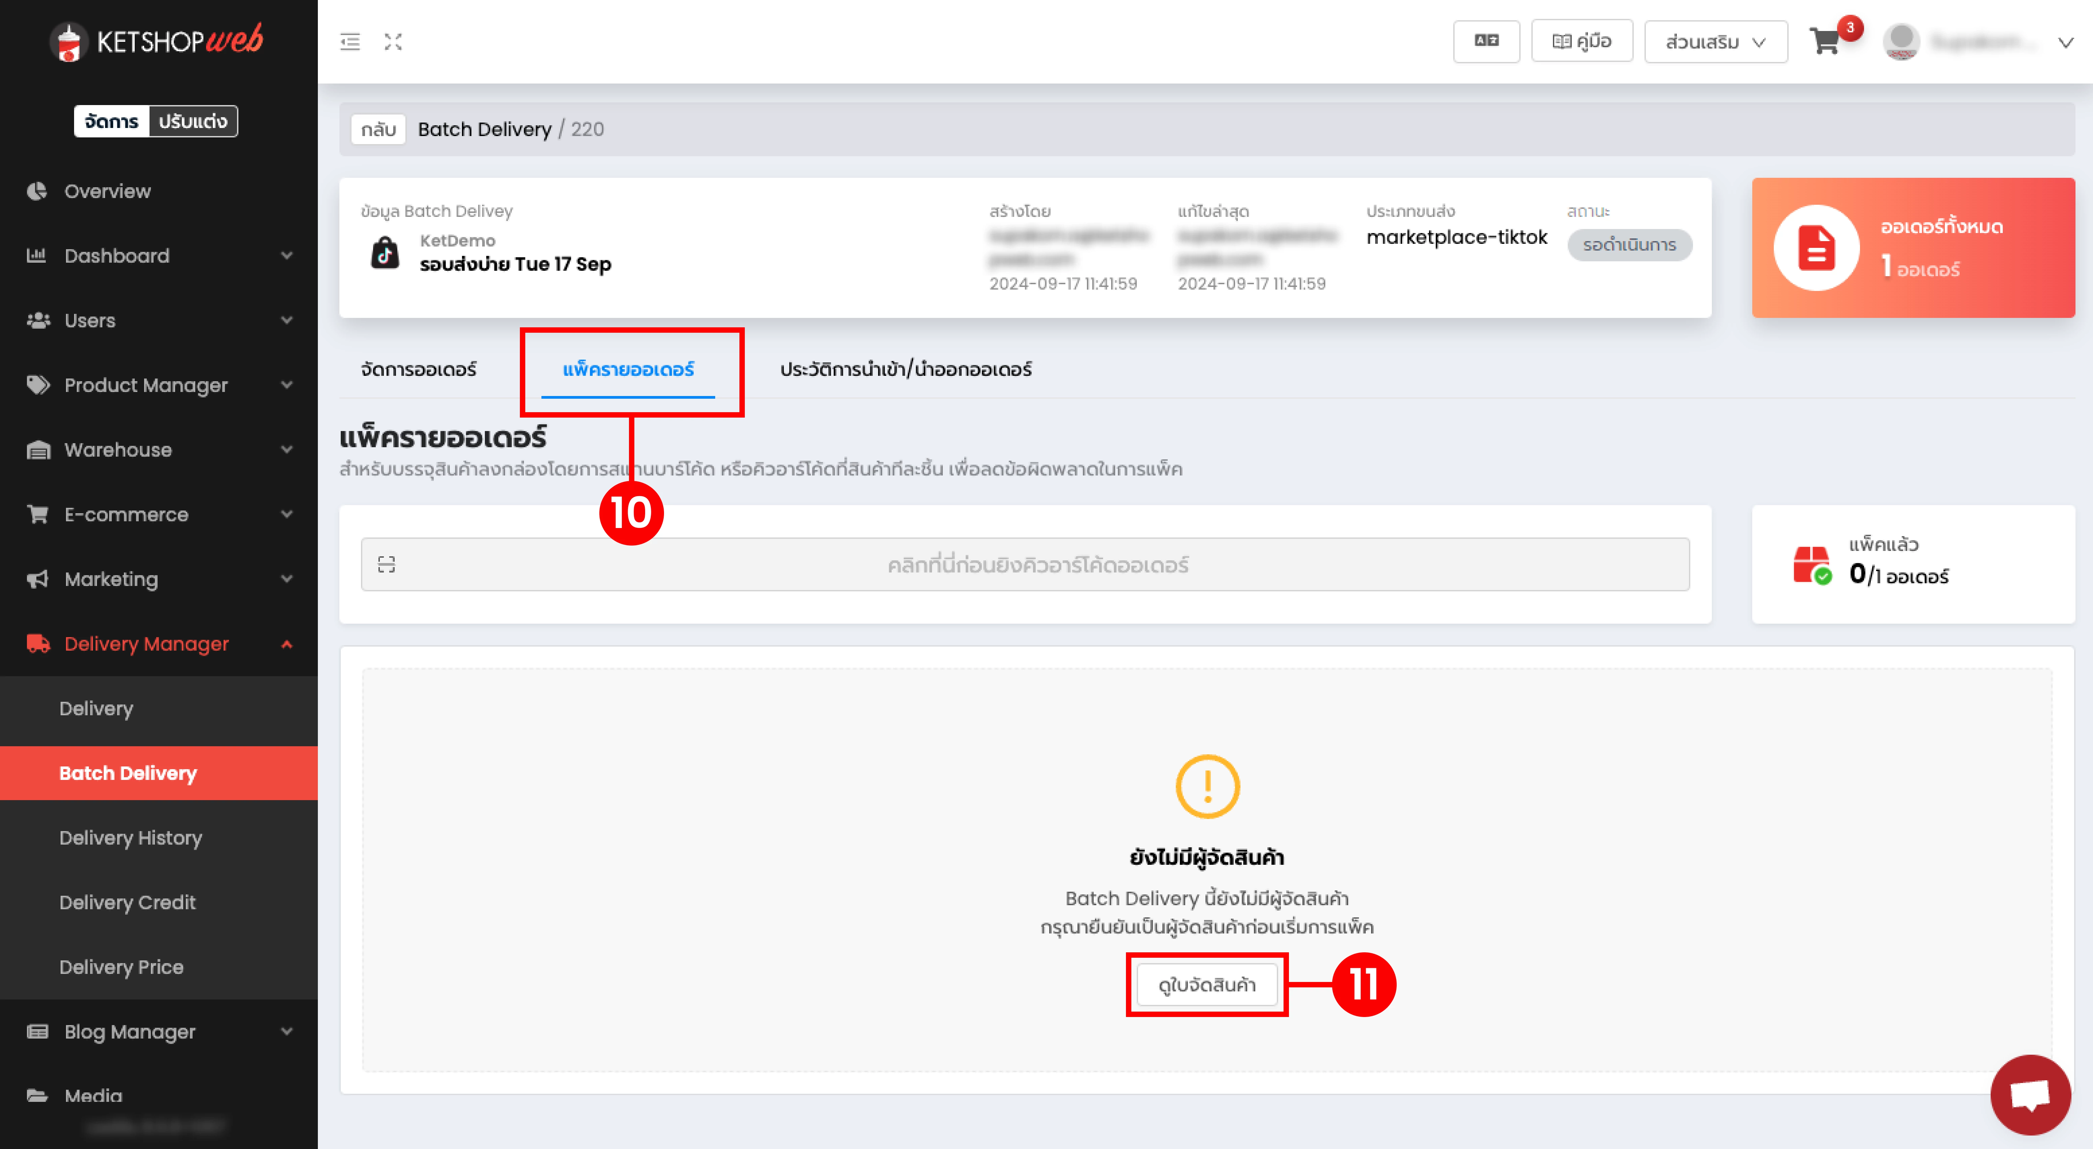The width and height of the screenshot is (2093, 1149).
Task: Switch to the ปรับแต่ง mode toggle
Action: click(x=193, y=121)
